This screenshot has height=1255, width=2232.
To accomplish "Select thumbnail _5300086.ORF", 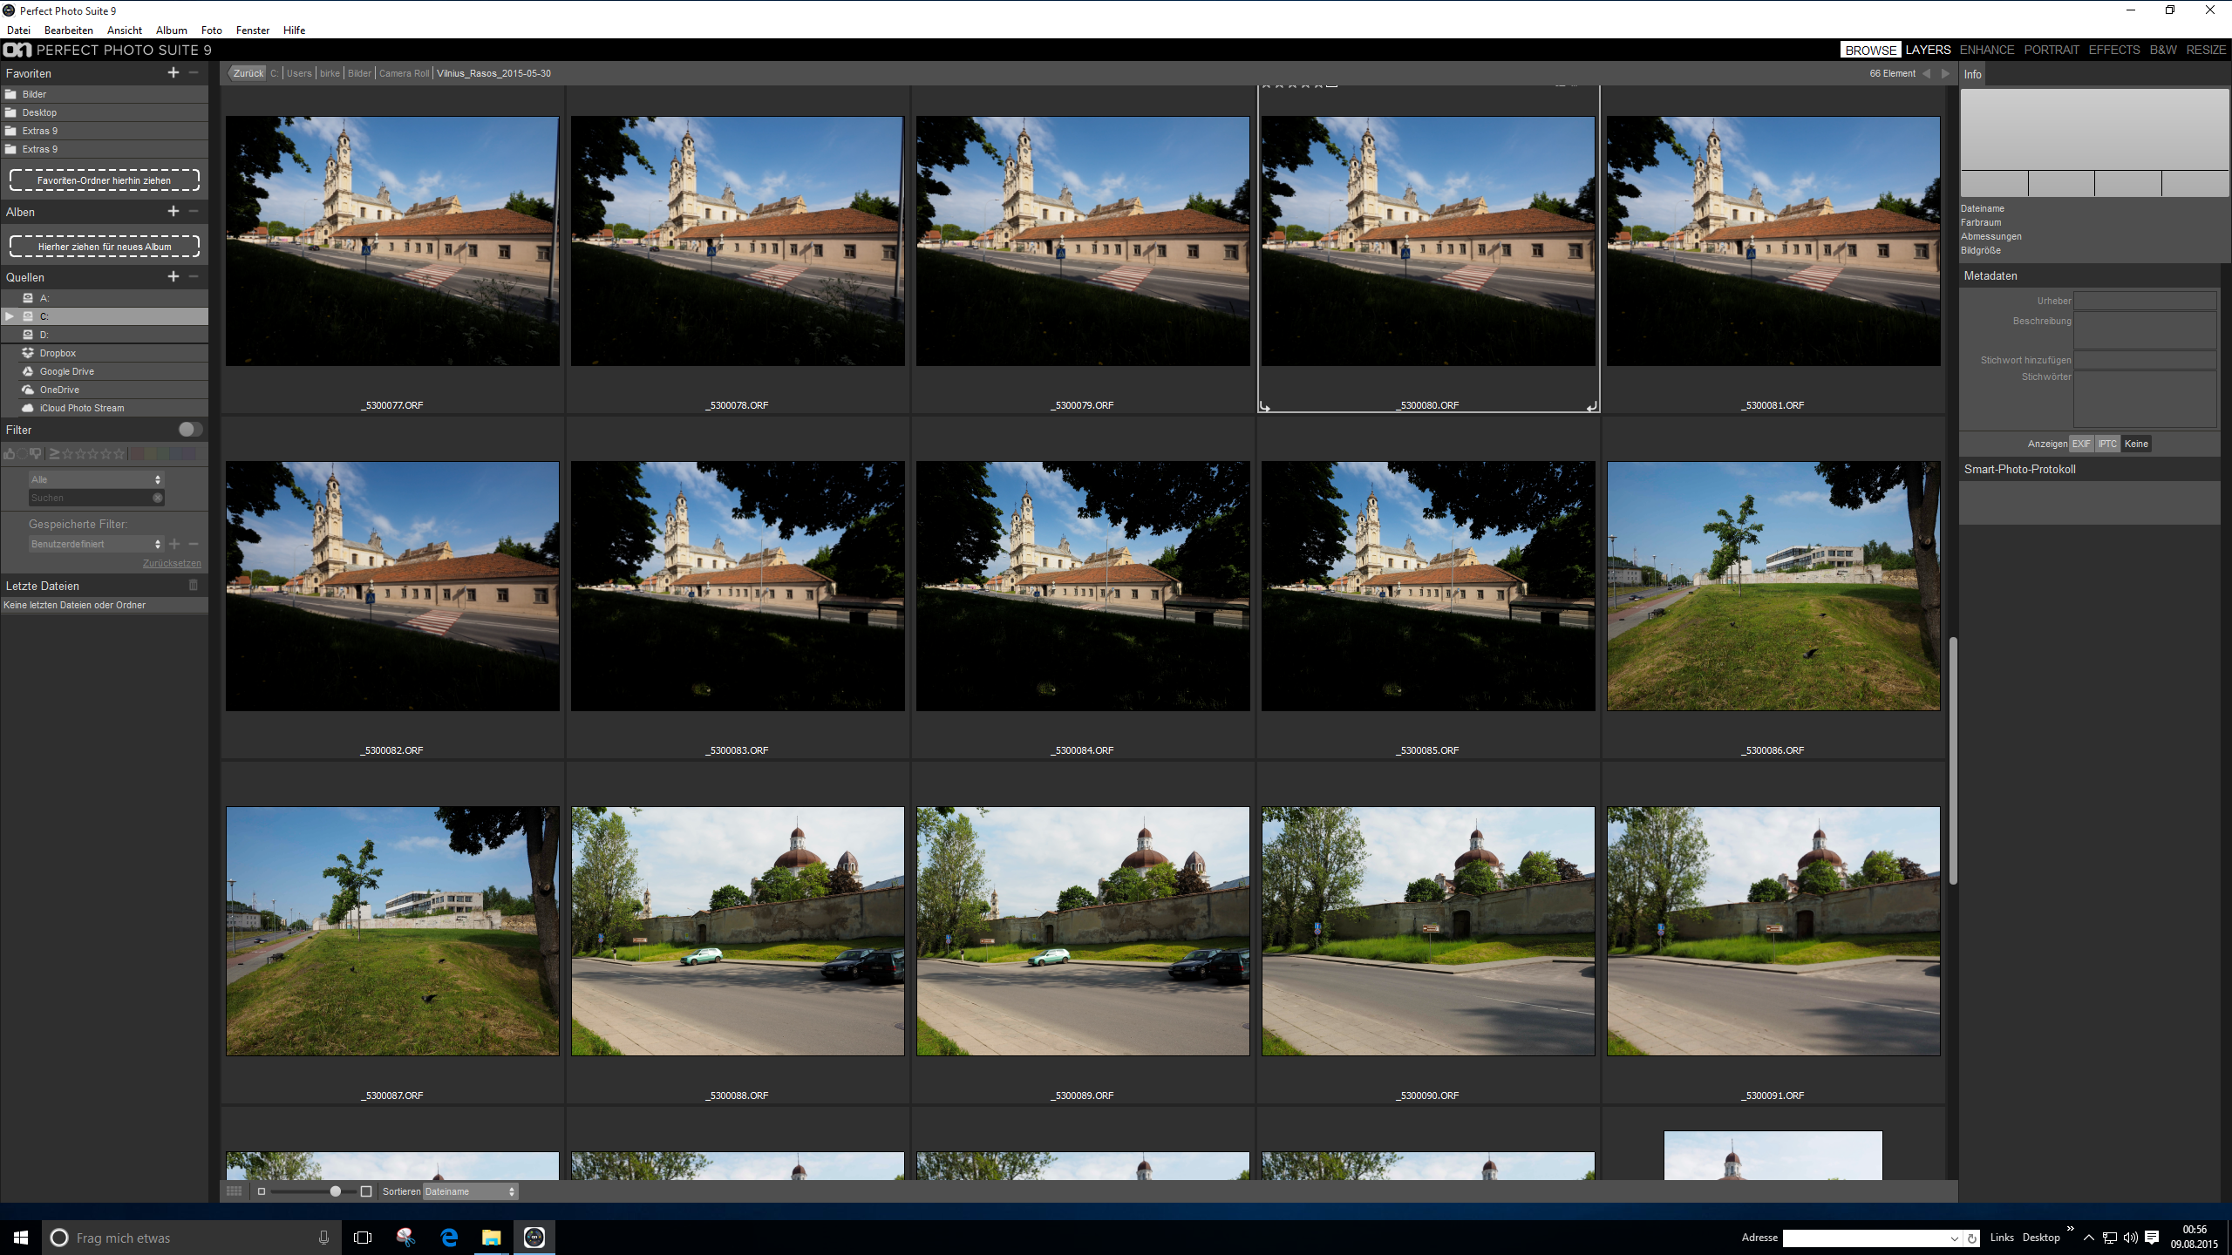I will click(x=1773, y=586).
